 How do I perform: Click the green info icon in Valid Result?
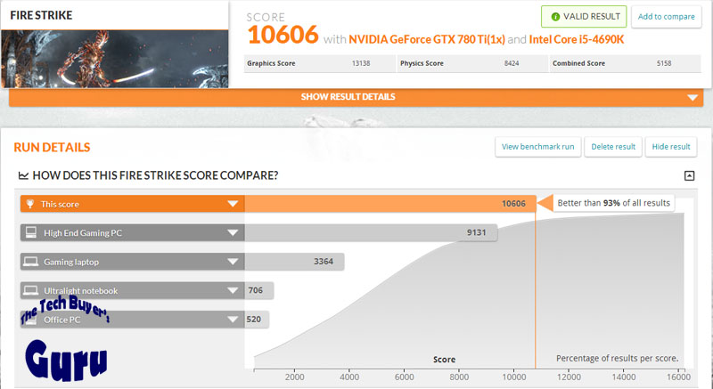pyautogui.click(x=555, y=17)
